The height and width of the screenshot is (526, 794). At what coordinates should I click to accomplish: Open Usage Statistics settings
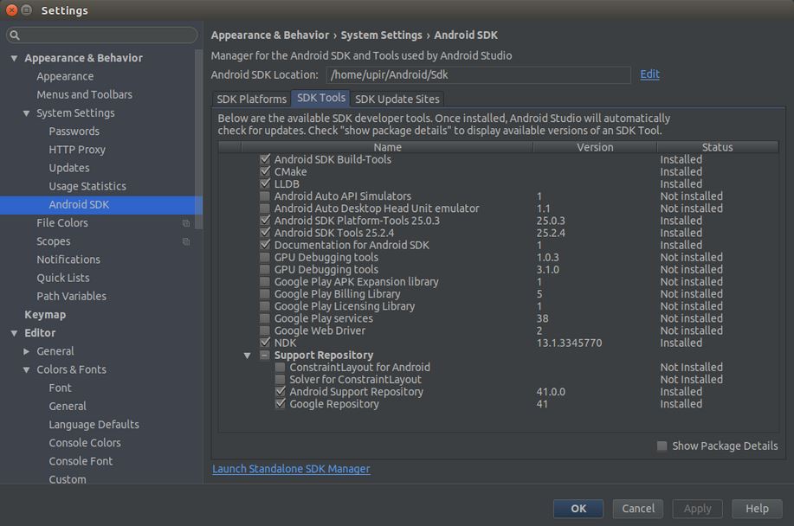coord(87,186)
